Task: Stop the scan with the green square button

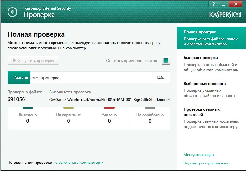Action: [166, 60]
